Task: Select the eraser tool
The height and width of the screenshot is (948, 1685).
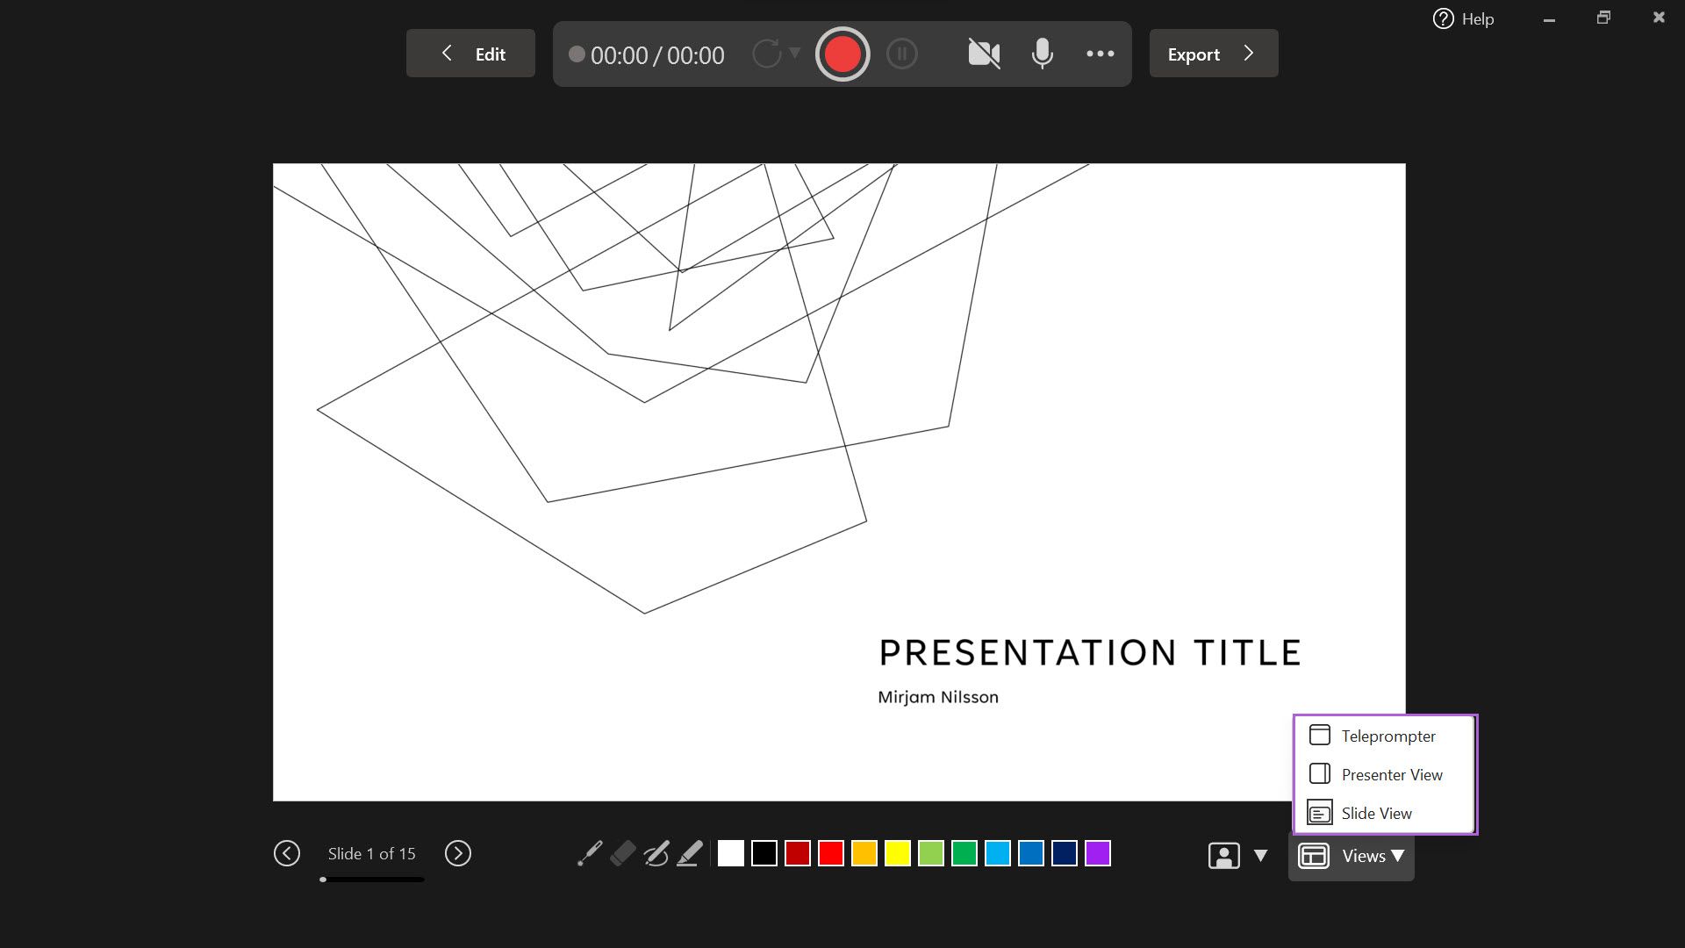Action: click(623, 853)
